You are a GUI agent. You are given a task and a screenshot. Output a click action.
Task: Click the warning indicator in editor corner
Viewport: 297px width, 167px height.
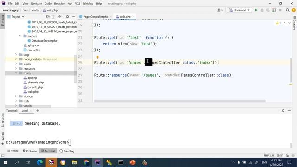tap(278, 23)
